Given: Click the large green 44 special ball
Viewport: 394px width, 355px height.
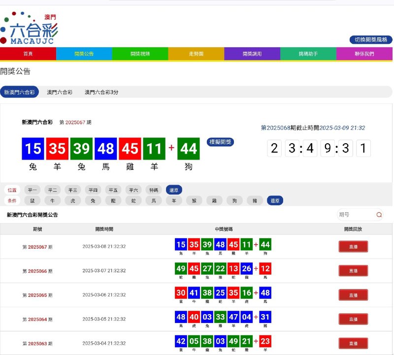Looking at the screenshot, I should (x=189, y=149).
